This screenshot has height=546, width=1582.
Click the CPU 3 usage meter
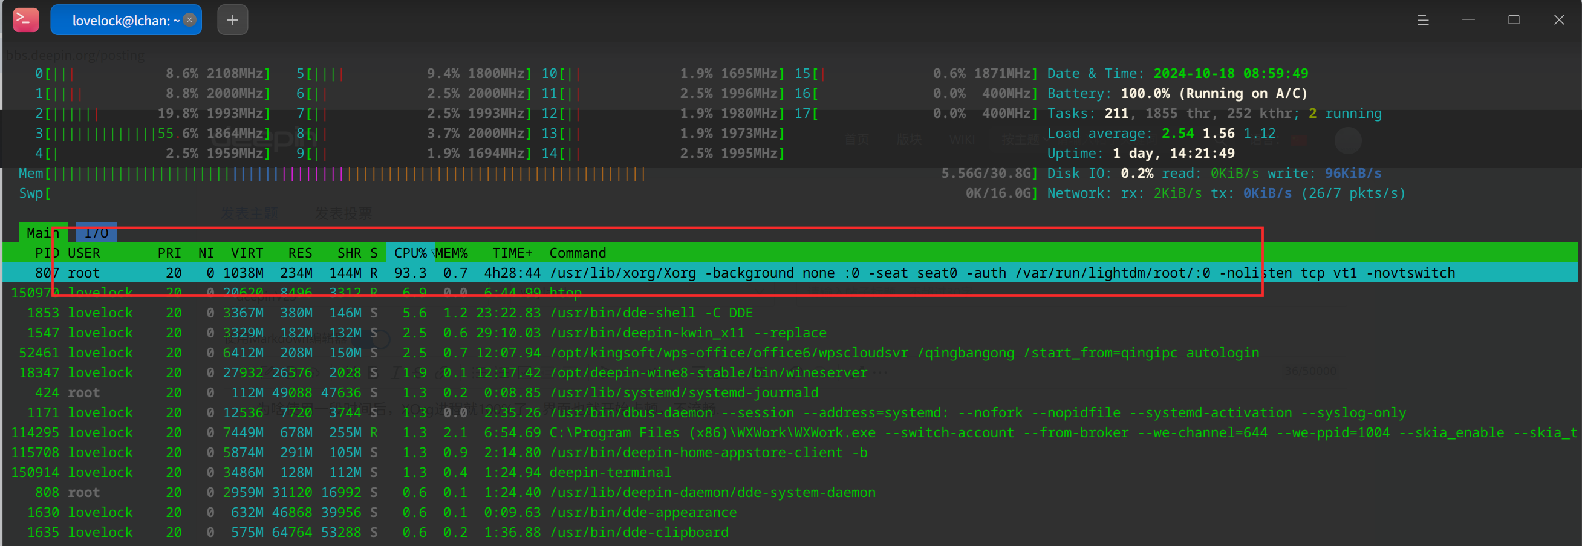[x=153, y=133]
